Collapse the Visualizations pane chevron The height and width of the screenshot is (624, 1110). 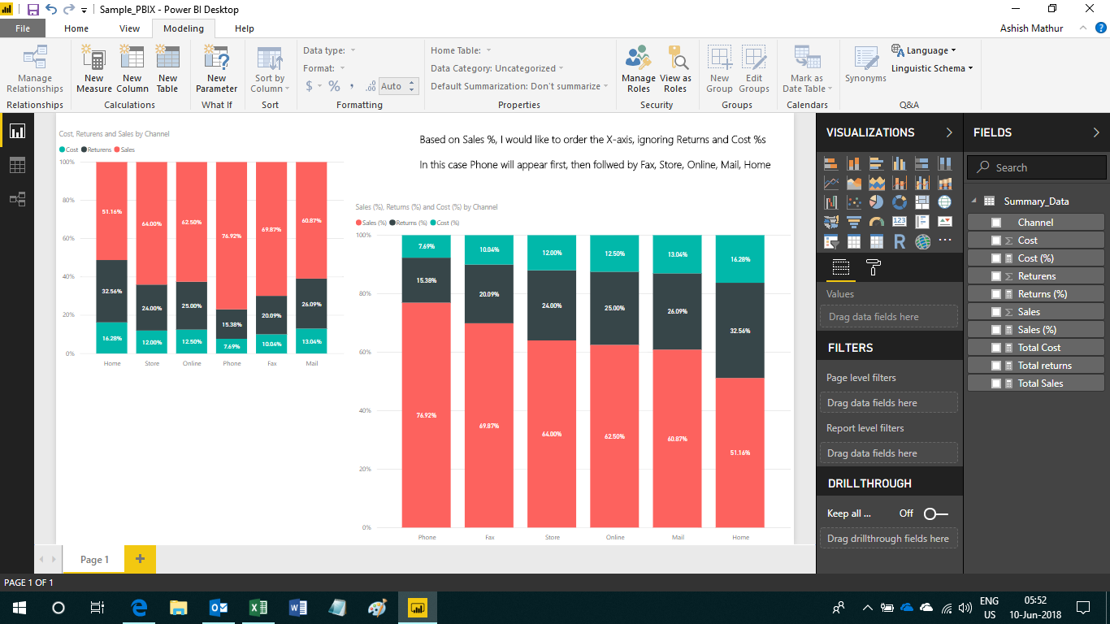[x=949, y=132]
